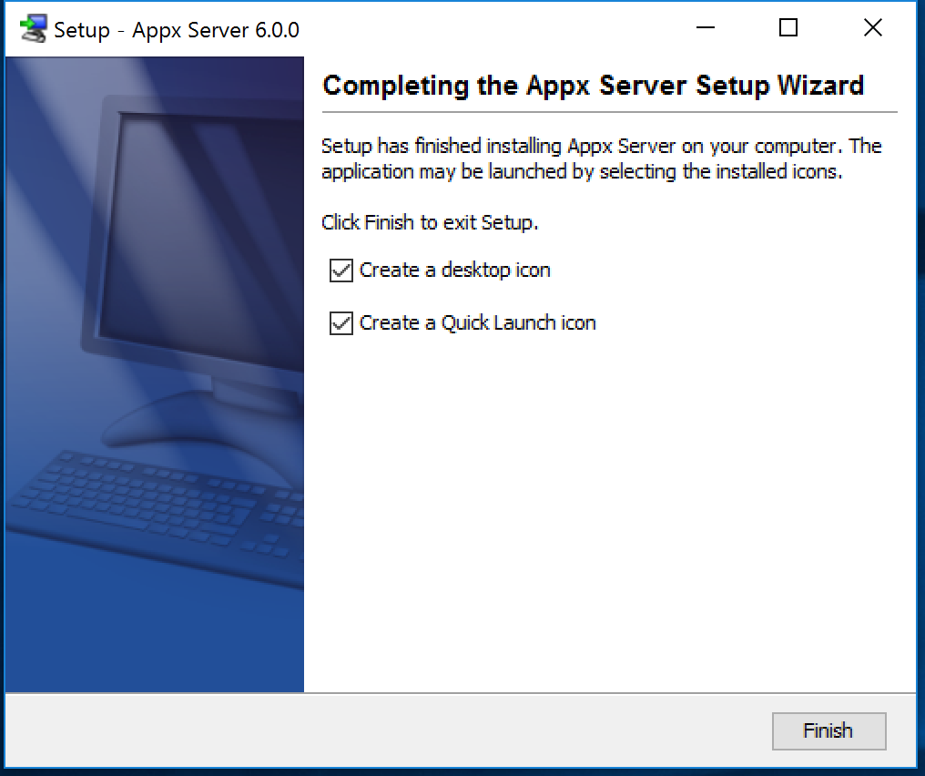Click the 'Setup has finished installing' paragraph
The width and height of the screenshot is (925, 776).
(601, 158)
